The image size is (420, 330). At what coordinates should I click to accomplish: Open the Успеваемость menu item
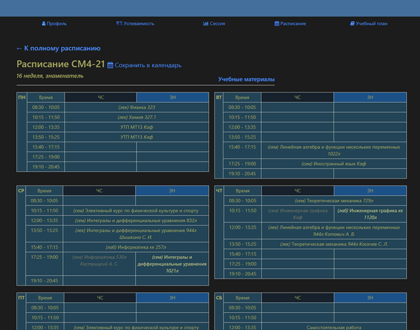pos(139,23)
